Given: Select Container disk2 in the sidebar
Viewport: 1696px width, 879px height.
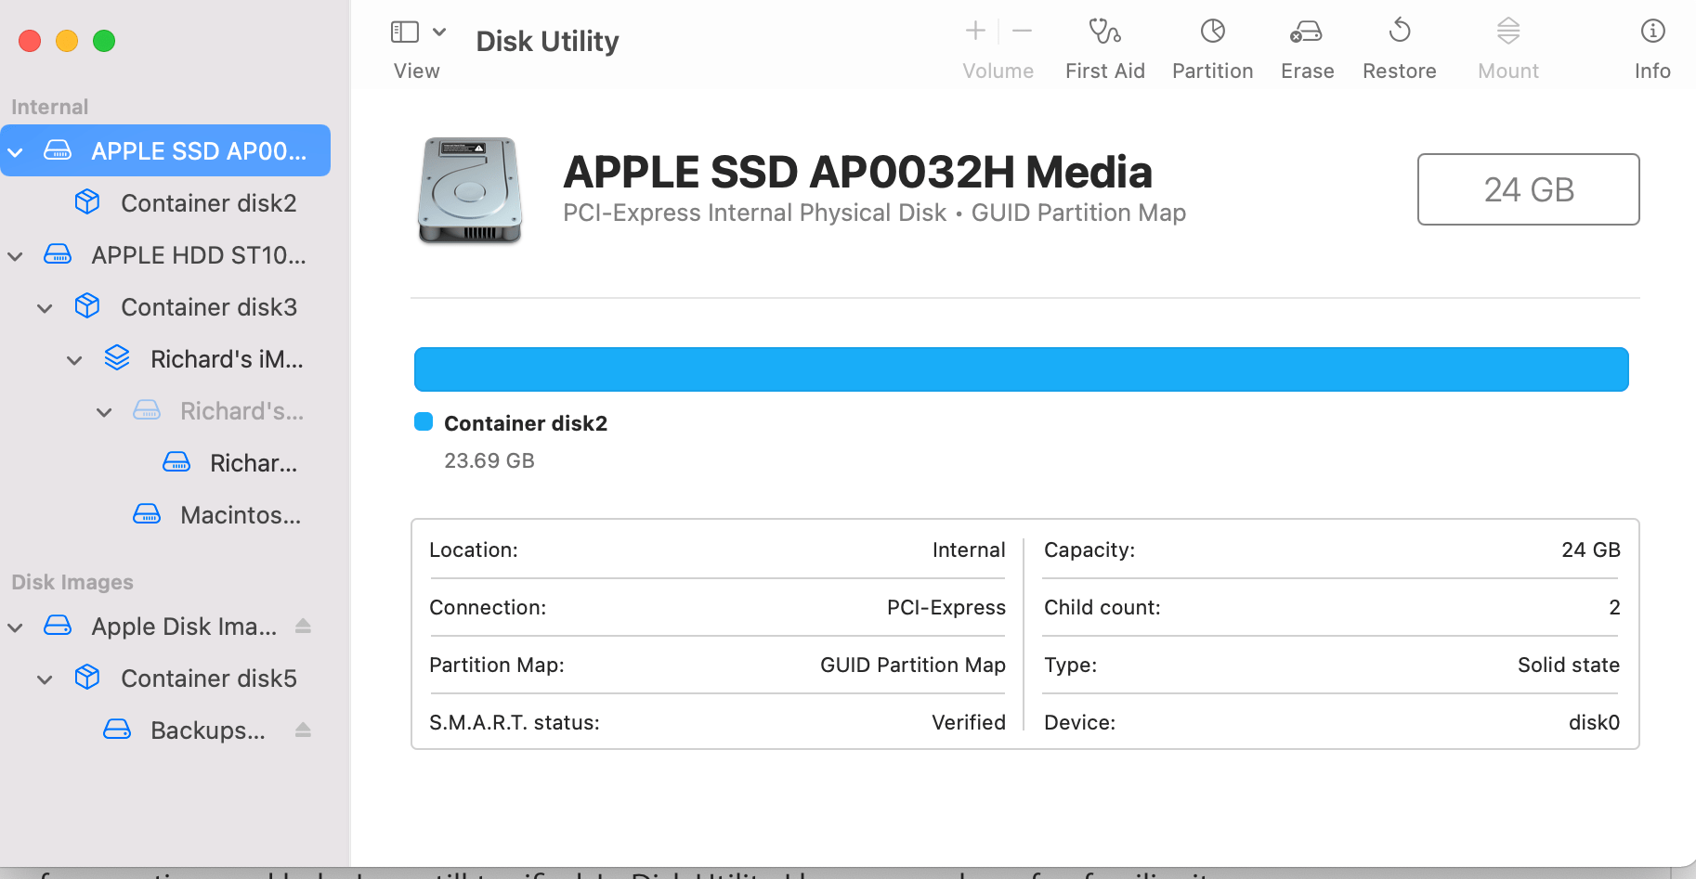Looking at the screenshot, I should tap(208, 202).
